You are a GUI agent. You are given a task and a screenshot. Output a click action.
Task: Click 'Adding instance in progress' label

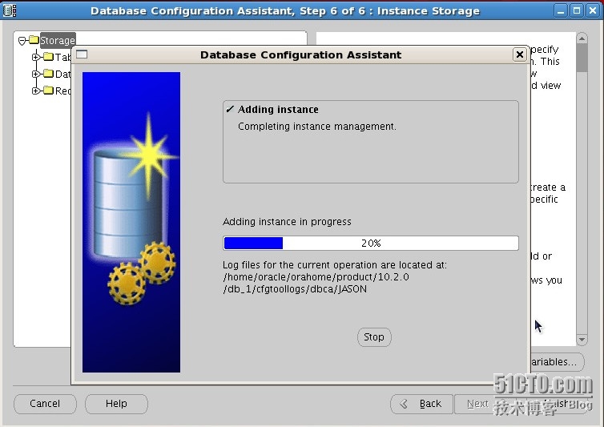[287, 222]
